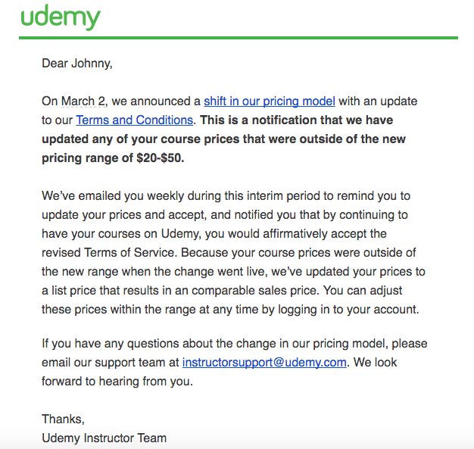Click the green Udemy logo

pyautogui.click(x=61, y=17)
